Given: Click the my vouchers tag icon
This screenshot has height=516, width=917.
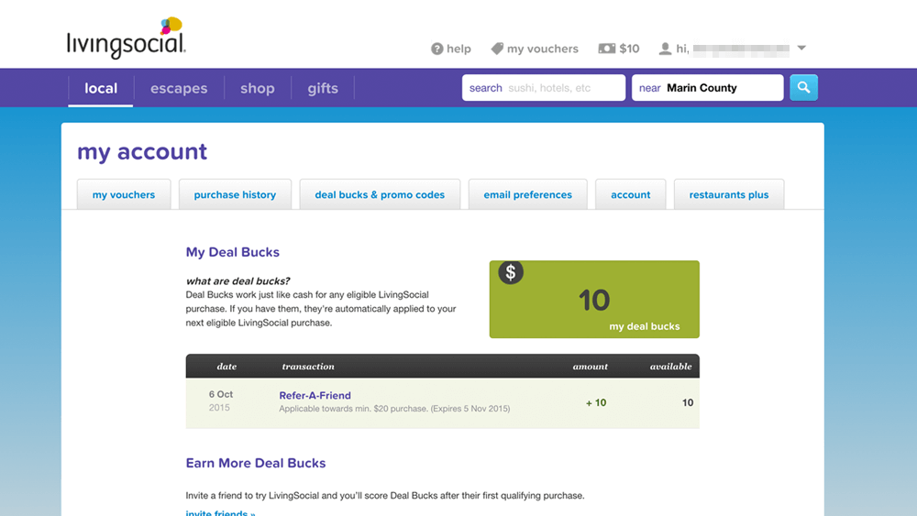Looking at the screenshot, I should pyautogui.click(x=497, y=49).
